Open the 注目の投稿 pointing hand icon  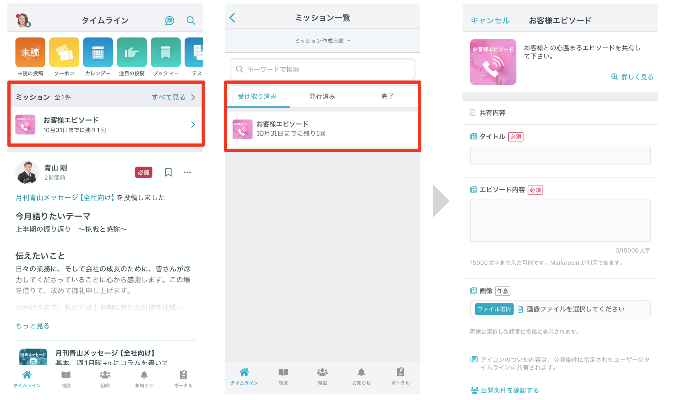pyautogui.click(x=132, y=52)
